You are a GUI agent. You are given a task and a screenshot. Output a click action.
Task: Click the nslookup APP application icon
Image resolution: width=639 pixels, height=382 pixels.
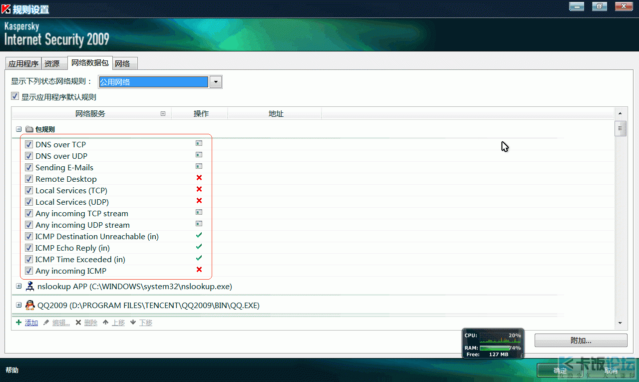pyautogui.click(x=30, y=286)
